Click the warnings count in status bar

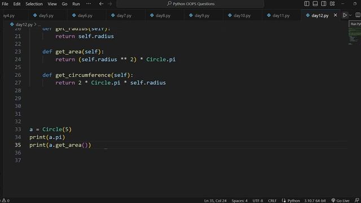[x=6, y=201]
